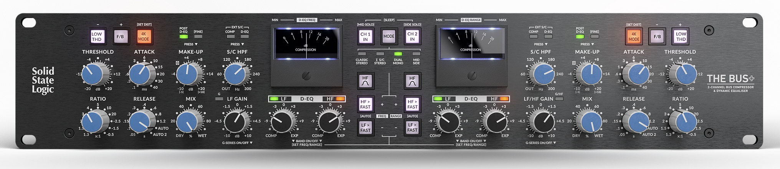Click the left POST D-EQ green LED

pyautogui.click(x=183, y=37)
